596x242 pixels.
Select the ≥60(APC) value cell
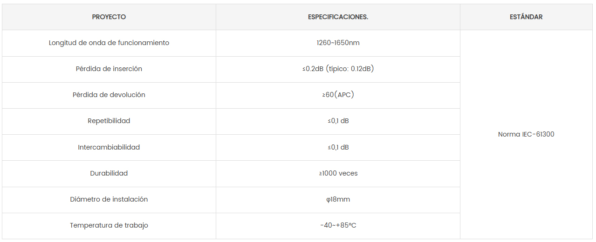(338, 95)
